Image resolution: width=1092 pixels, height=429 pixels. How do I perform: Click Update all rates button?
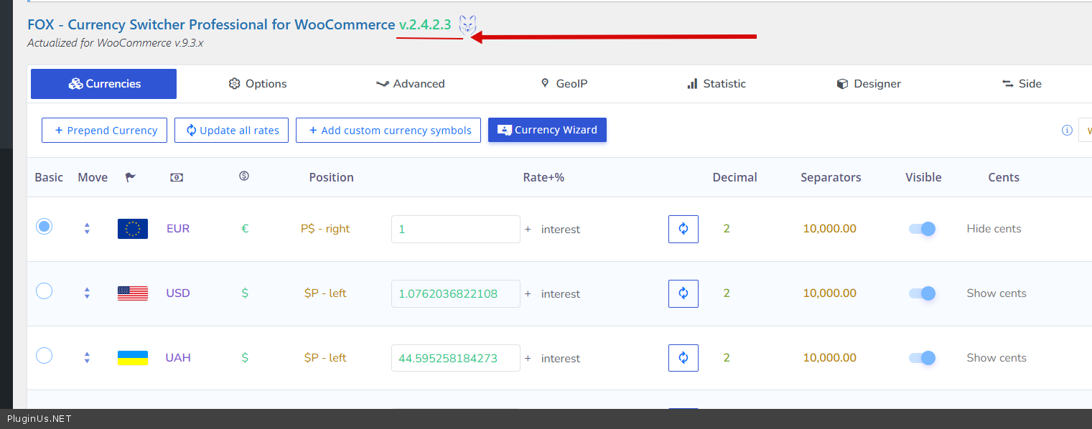(x=232, y=131)
